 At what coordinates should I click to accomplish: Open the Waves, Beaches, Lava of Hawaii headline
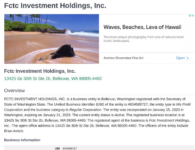(142, 27)
